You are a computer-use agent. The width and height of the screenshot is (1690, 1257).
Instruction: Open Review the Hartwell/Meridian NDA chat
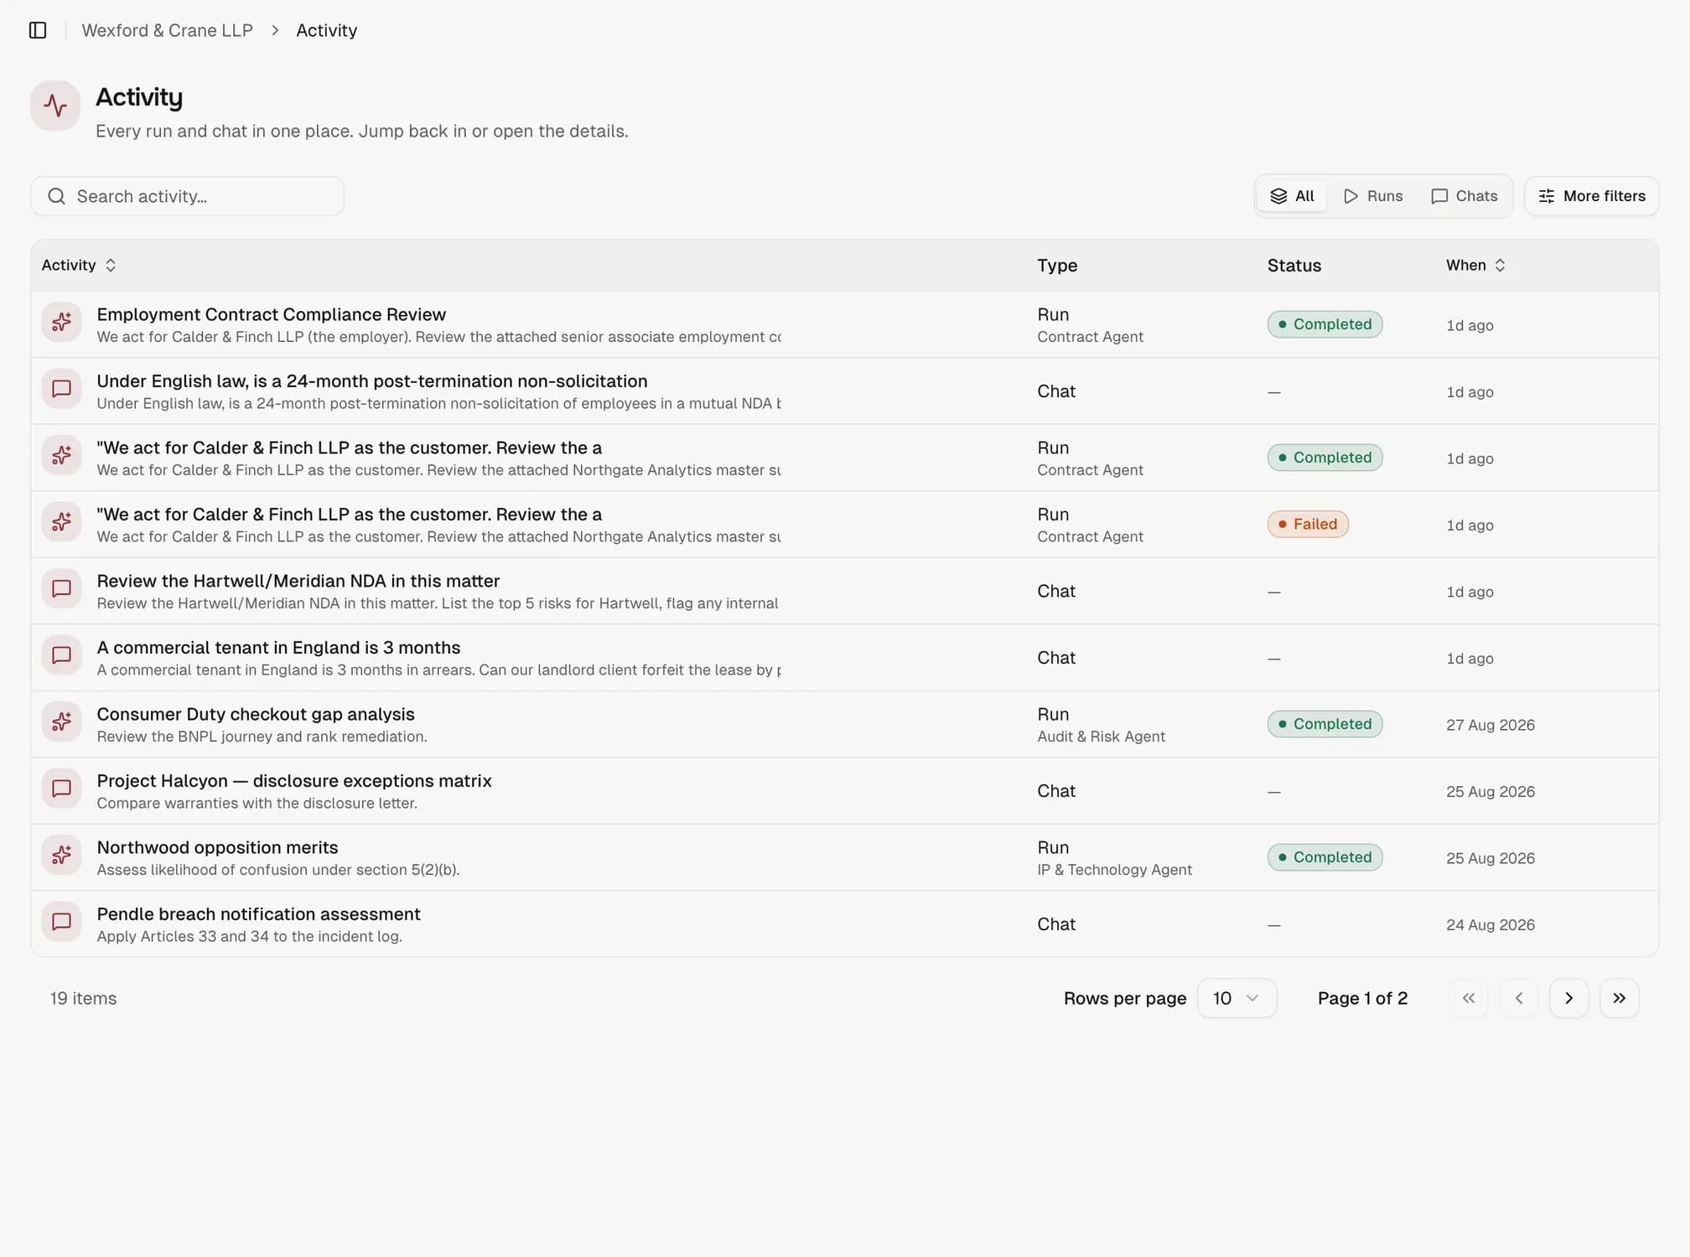[x=298, y=581]
